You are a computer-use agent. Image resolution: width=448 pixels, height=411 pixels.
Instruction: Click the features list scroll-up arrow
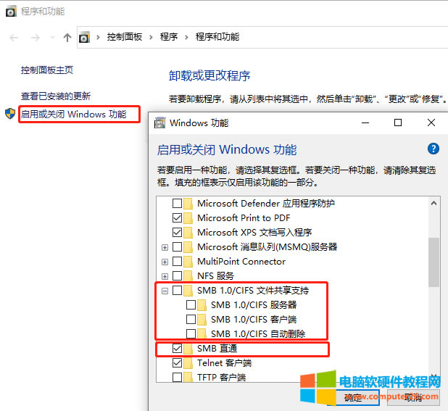click(x=434, y=203)
